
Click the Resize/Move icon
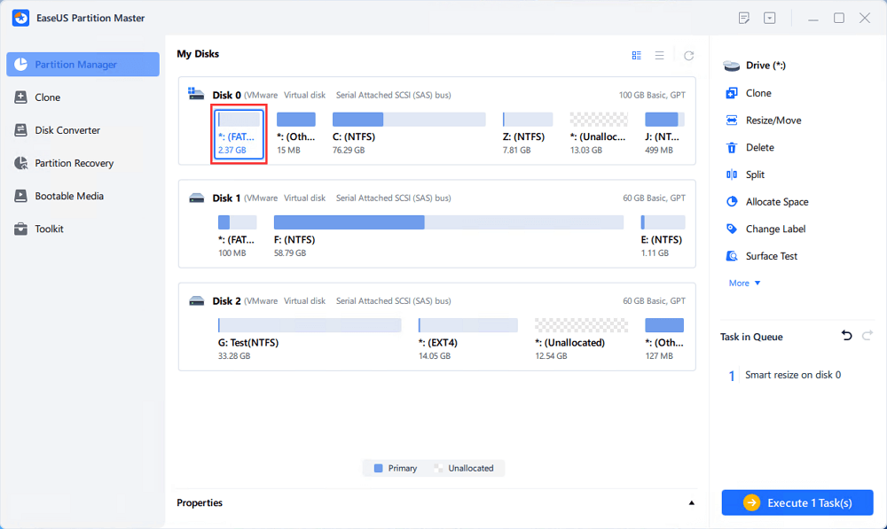point(732,120)
